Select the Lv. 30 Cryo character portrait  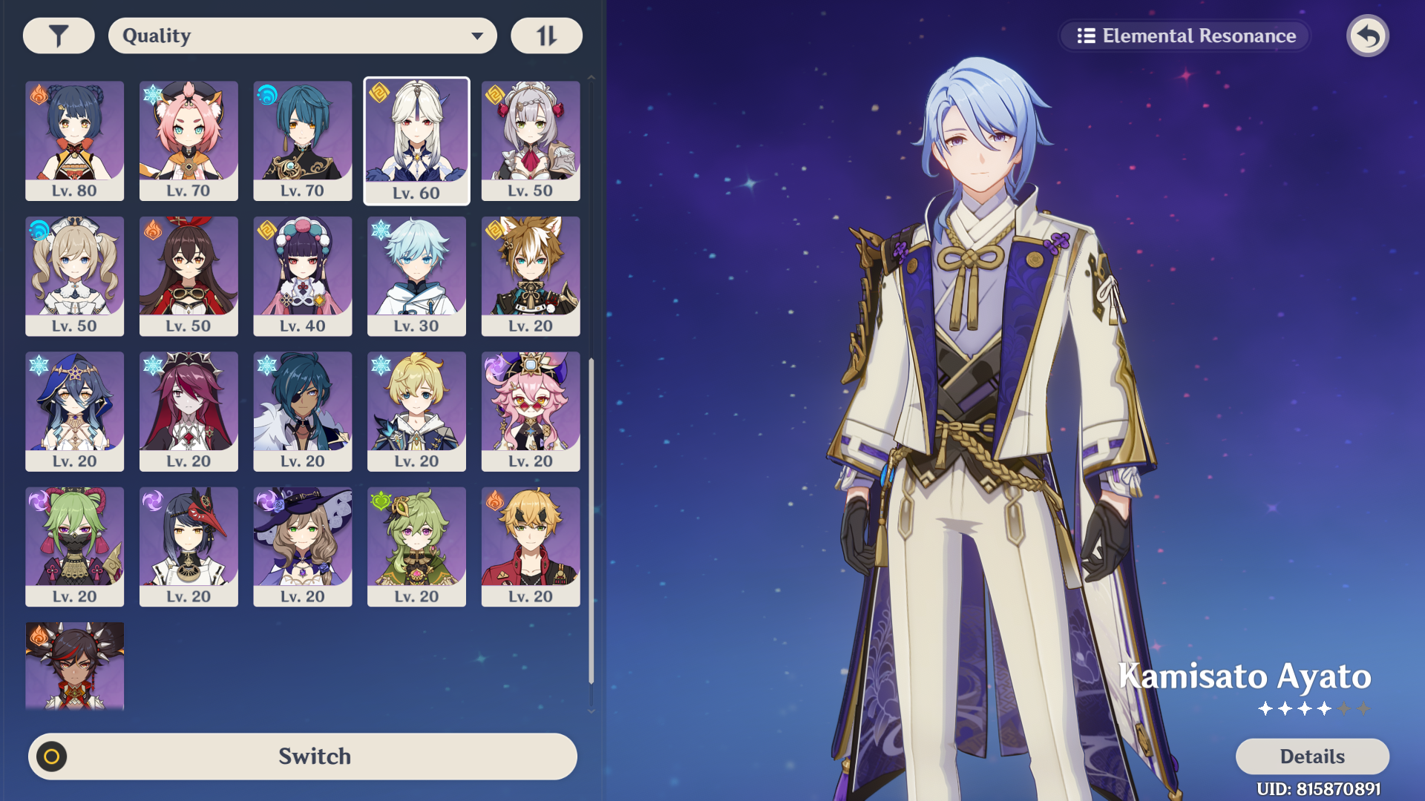click(416, 276)
